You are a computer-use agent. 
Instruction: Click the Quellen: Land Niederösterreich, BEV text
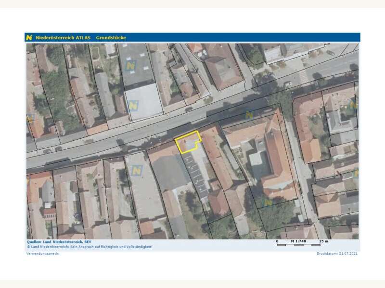tap(59, 242)
